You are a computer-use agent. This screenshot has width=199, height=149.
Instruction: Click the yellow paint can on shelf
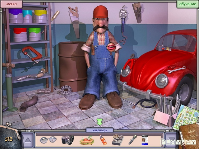pos(40,17)
